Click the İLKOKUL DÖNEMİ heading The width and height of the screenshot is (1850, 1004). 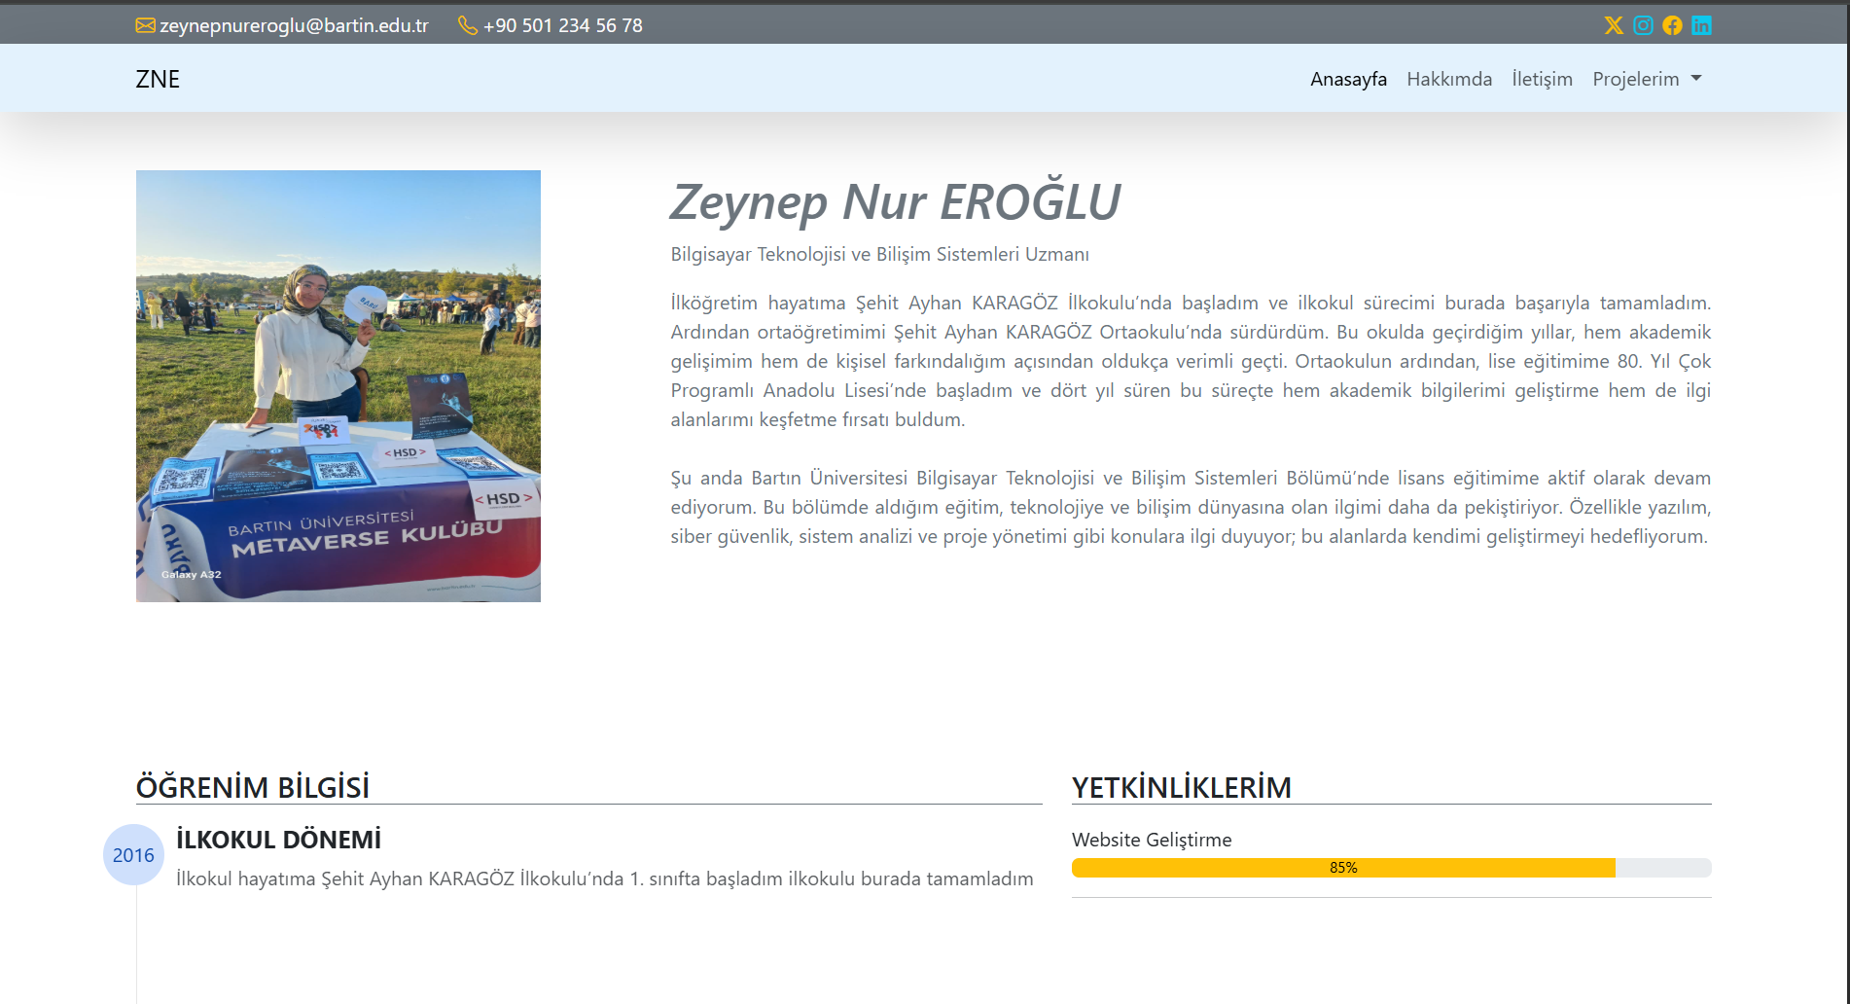(x=279, y=839)
